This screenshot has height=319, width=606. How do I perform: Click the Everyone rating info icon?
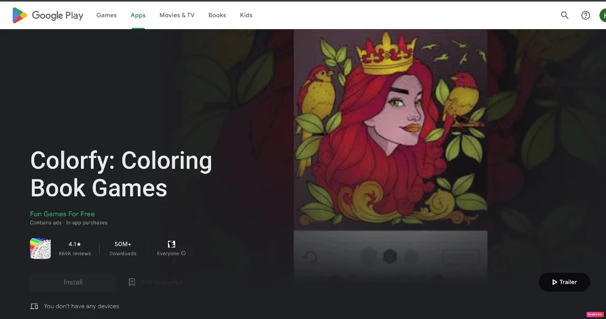[x=183, y=254]
